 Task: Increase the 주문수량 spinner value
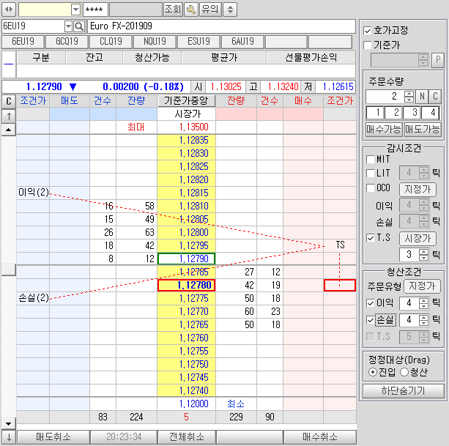[410, 92]
